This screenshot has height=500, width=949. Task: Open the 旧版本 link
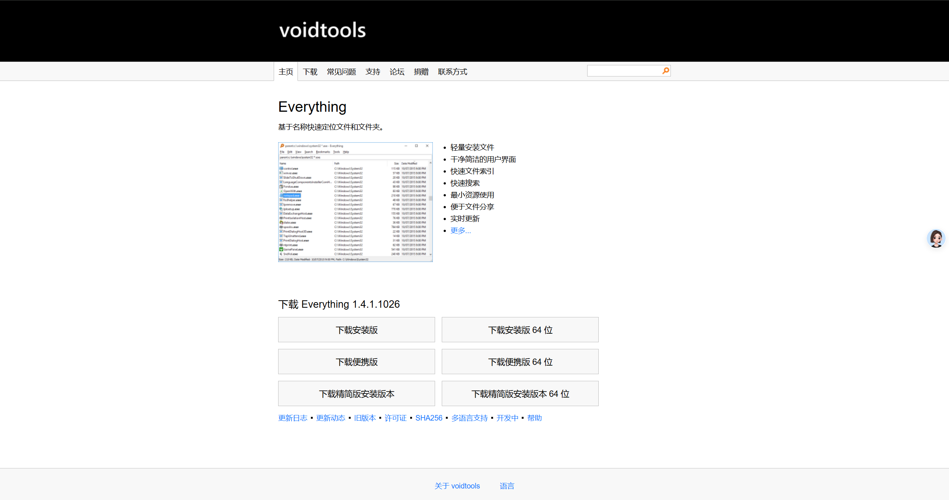point(365,418)
